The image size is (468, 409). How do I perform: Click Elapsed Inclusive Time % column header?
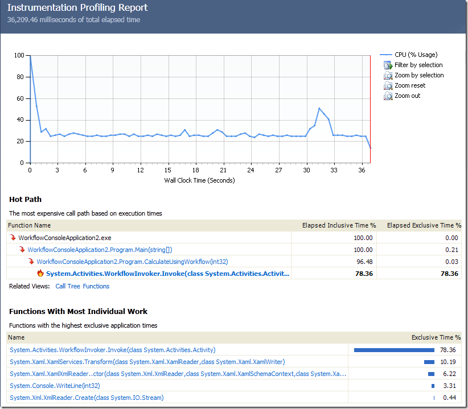339,225
